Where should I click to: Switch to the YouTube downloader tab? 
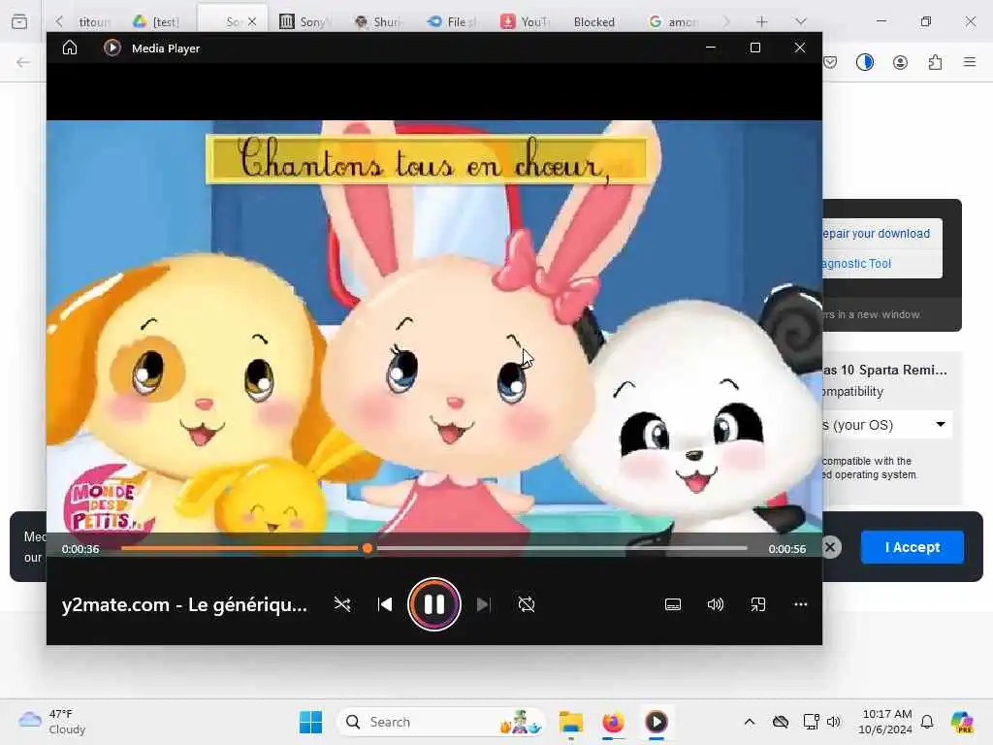tap(525, 22)
